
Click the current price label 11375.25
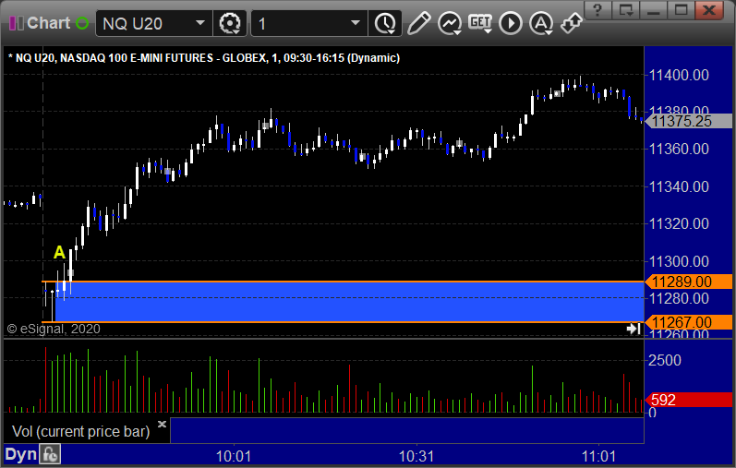[x=689, y=121]
